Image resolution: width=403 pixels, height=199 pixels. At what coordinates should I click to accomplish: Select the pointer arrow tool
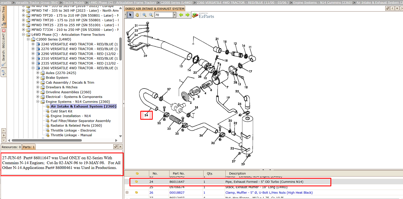coord(130,15)
